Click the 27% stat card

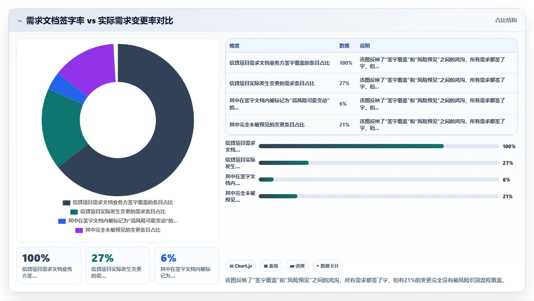click(118, 266)
